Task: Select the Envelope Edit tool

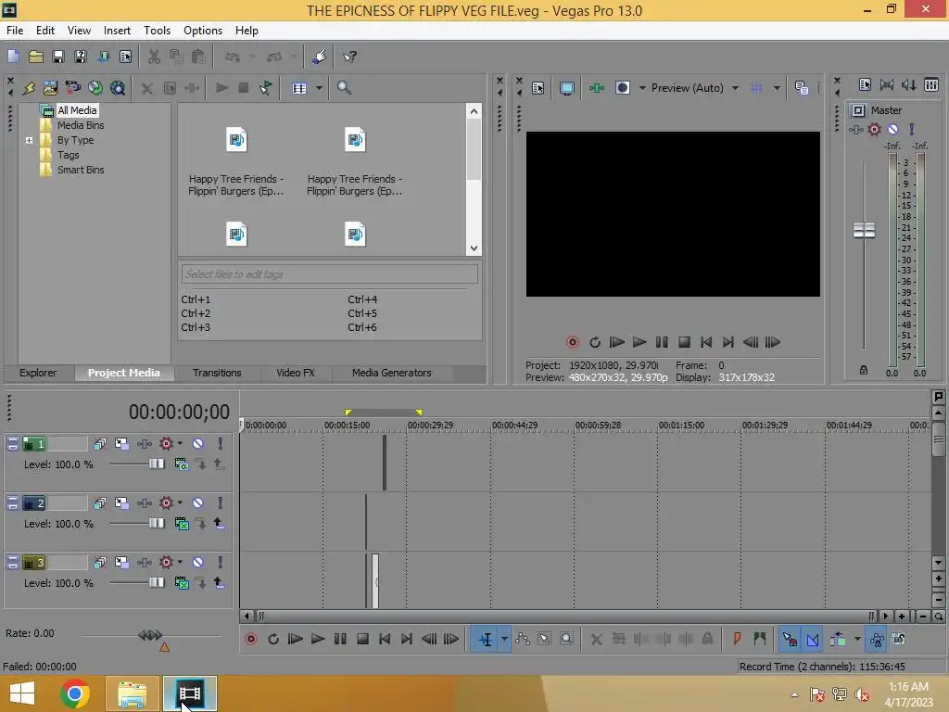Action: point(523,639)
